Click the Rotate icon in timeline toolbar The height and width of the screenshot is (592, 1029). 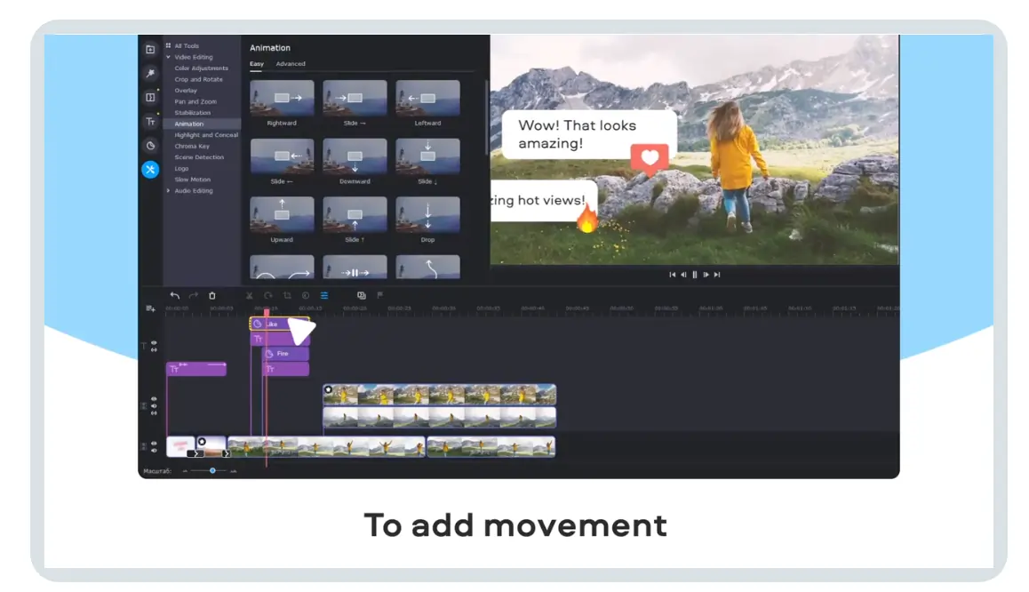[x=267, y=296]
